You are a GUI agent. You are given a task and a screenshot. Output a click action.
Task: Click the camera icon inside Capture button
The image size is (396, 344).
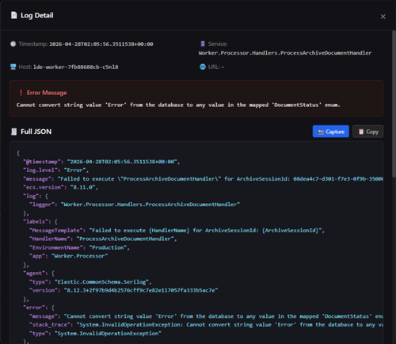click(x=321, y=132)
